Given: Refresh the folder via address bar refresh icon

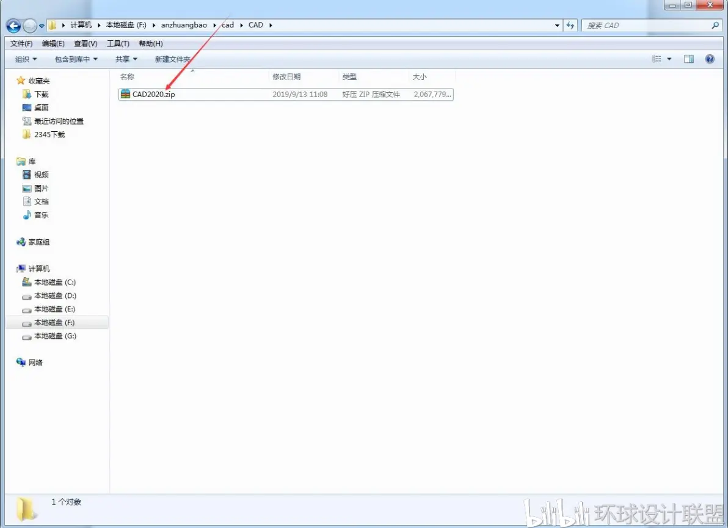Looking at the screenshot, I should [570, 26].
